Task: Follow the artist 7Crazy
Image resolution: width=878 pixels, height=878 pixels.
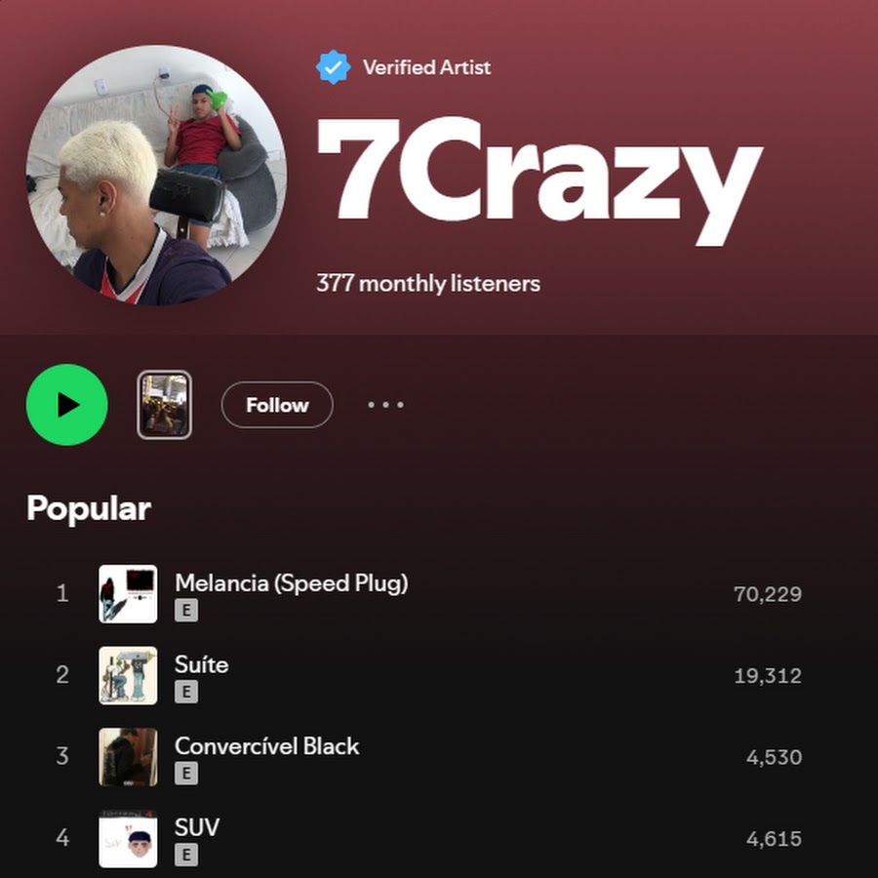Action: (x=277, y=405)
